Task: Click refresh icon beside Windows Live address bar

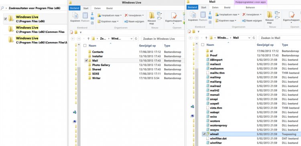Action: (x=136, y=39)
